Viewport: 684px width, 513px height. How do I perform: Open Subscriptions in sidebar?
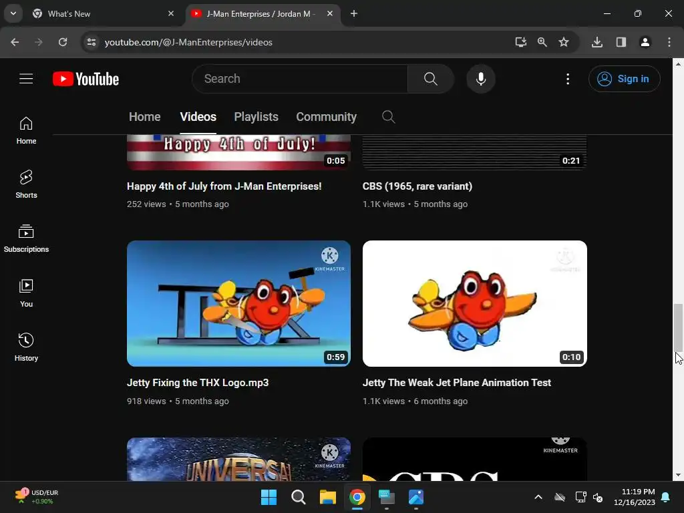tap(26, 238)
